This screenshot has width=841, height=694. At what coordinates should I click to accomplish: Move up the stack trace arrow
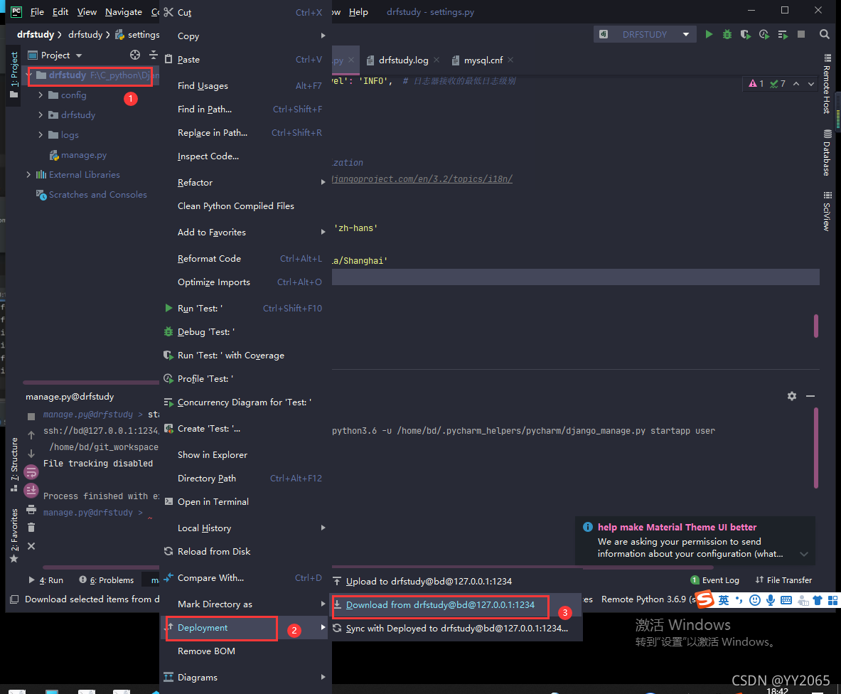31,435
